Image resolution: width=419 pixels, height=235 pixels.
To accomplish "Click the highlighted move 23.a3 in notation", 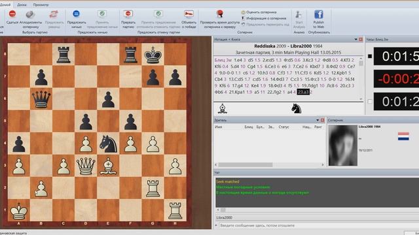I will point(303,92).
